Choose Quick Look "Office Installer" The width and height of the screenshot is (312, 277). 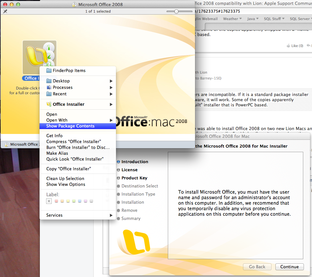click(x=78, y=159)
